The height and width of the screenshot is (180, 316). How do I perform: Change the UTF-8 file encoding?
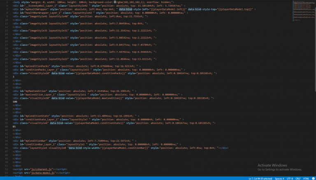pos(290,178)
